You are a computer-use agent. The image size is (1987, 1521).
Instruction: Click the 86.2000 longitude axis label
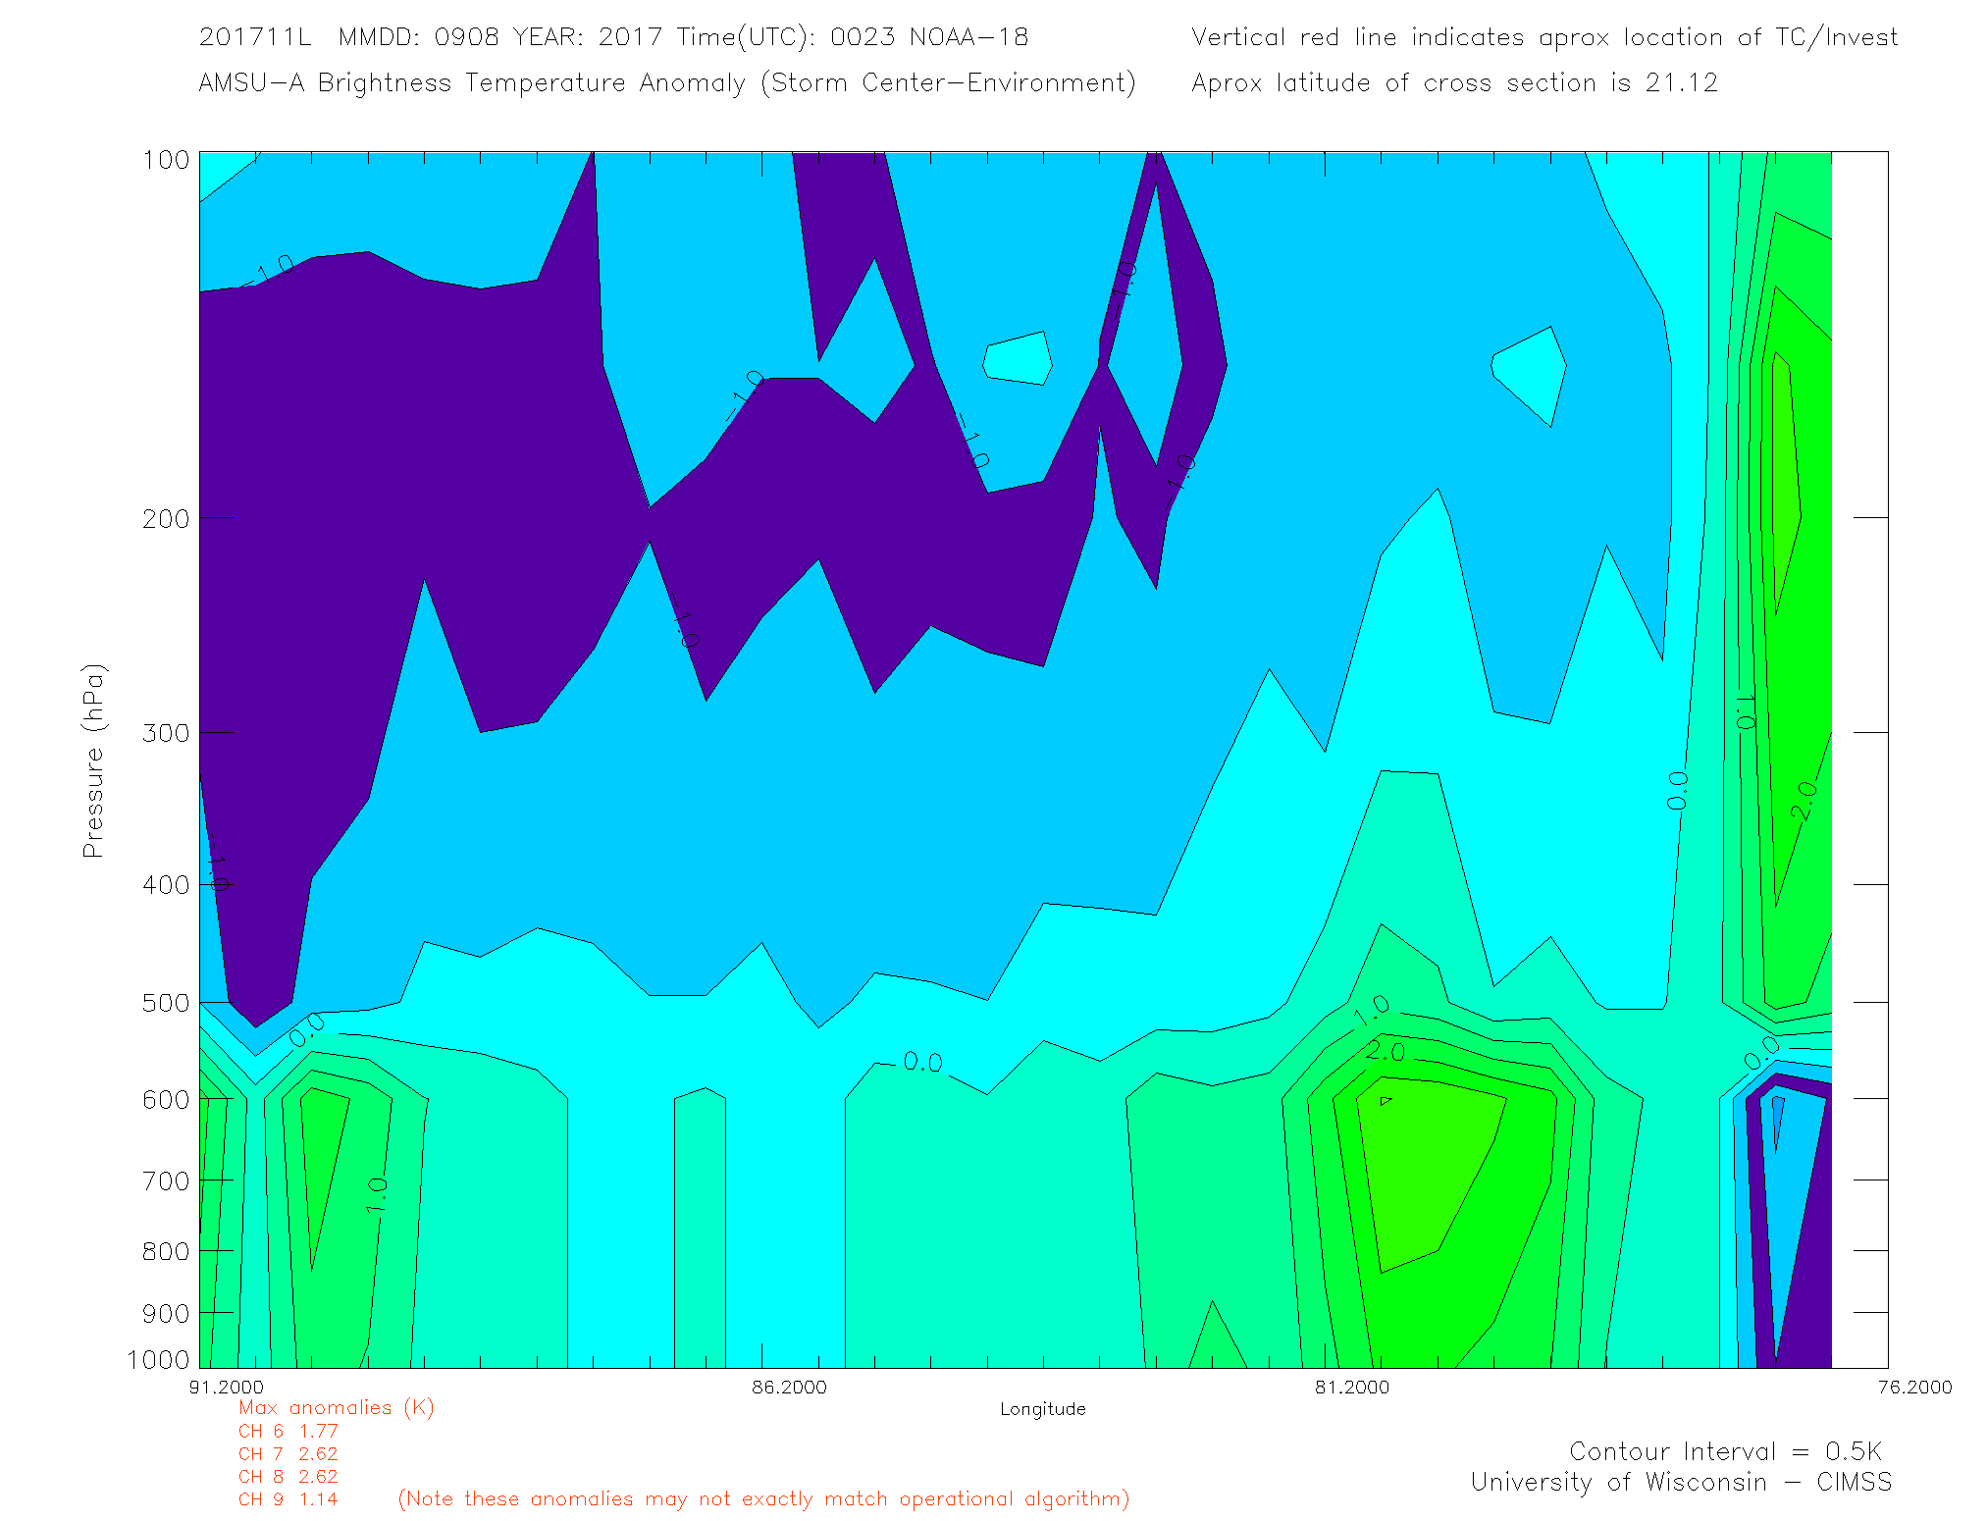point(789,1388)
